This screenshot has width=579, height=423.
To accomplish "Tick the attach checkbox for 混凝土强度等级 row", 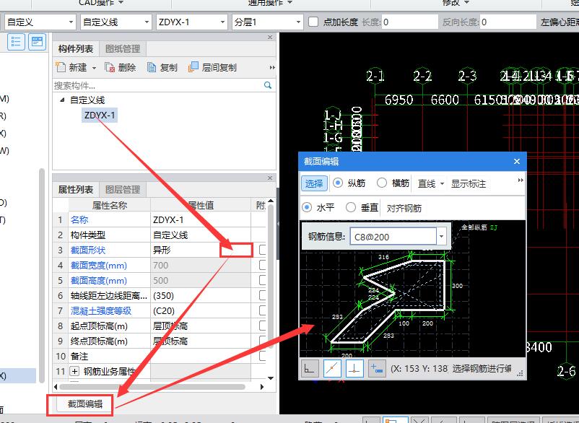I will coord(263,310).
